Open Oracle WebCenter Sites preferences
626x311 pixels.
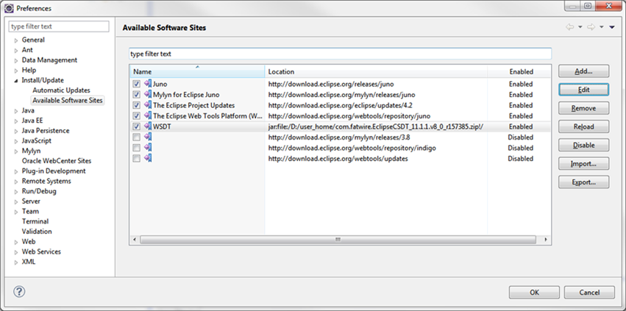(x=57, y=160)
